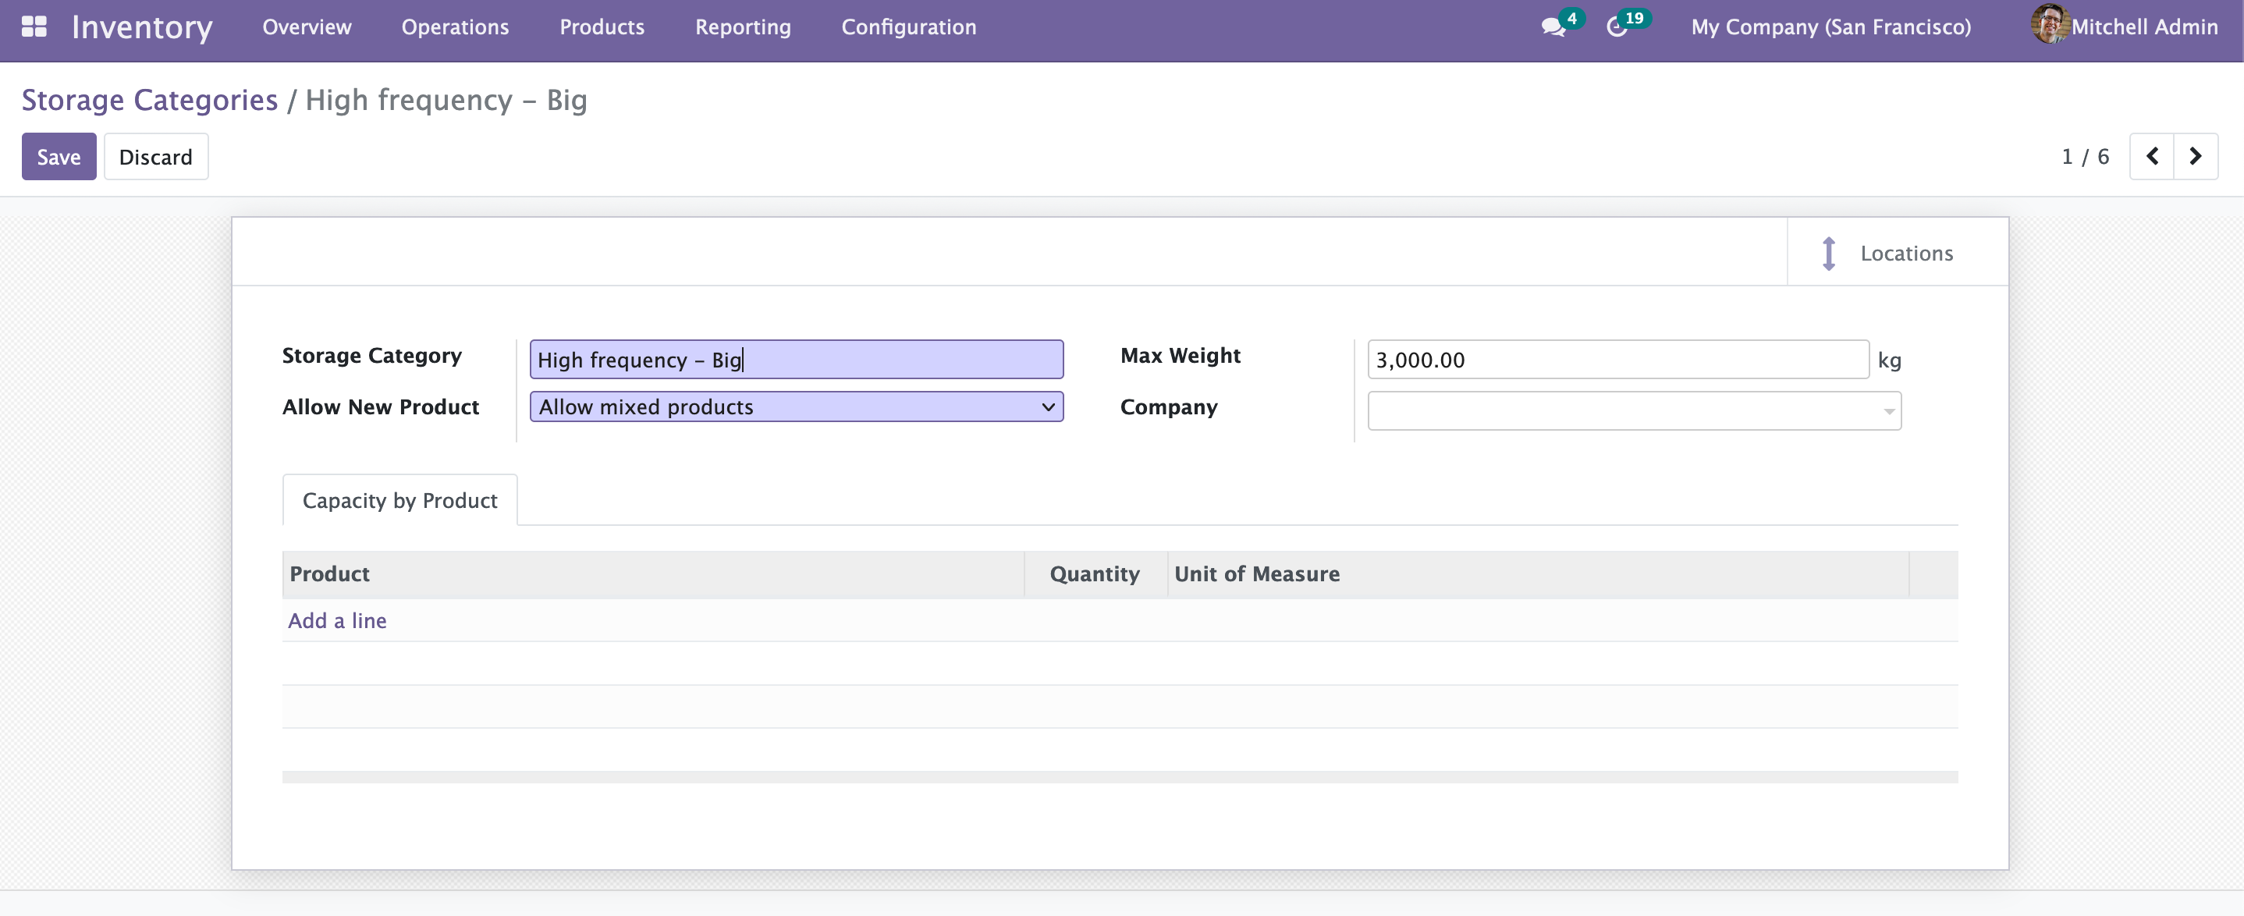Sort by Quantity column header
This screenshot has height=916, width=2244.
pyautogui.click(x=1095, y=573)
